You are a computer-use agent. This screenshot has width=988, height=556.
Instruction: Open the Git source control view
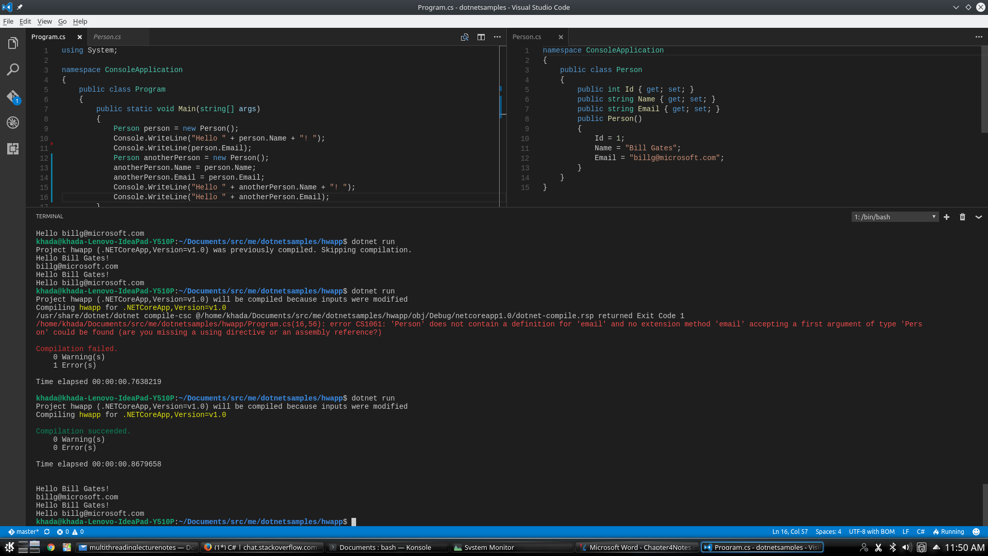tap(13, 97)
